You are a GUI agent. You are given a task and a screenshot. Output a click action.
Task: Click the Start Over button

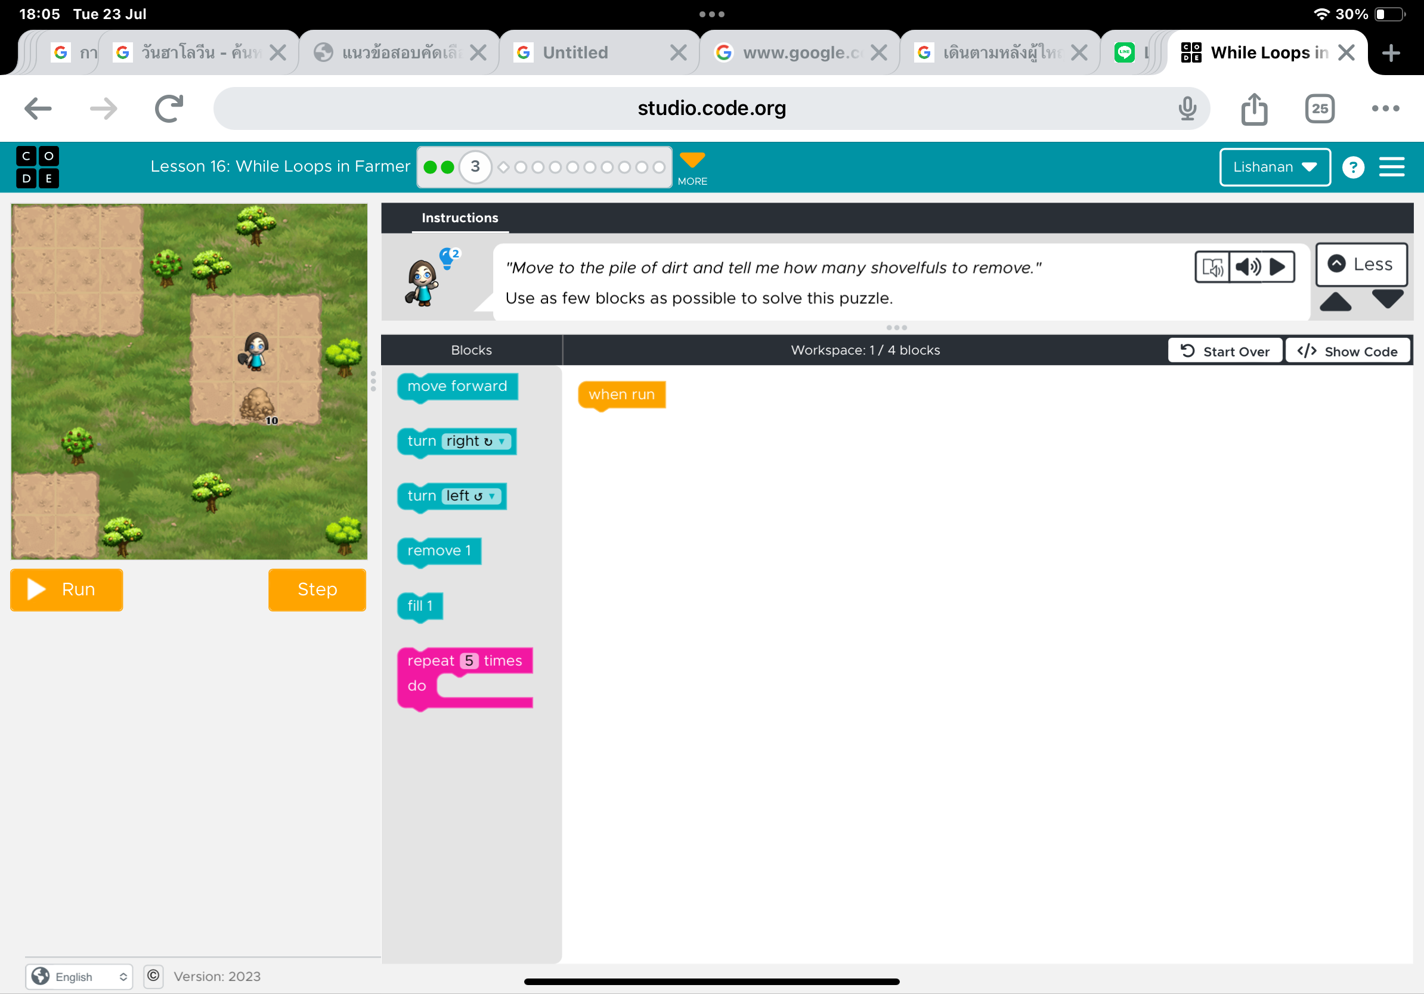click(x=1224, y=352)
